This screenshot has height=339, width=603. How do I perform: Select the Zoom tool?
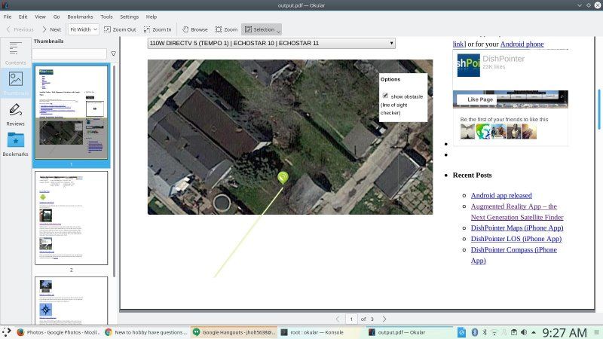click(x=227, y=29)
